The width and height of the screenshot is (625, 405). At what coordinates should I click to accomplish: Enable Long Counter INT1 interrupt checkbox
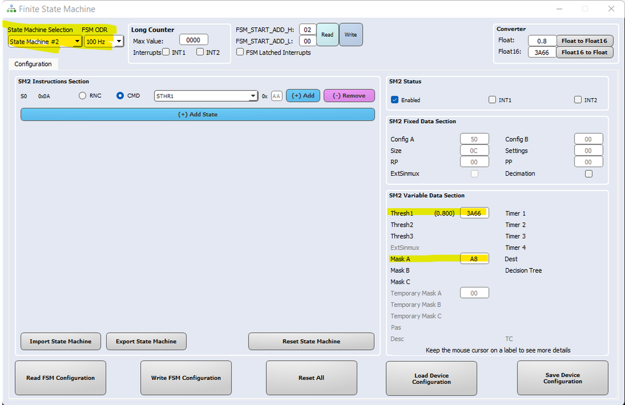(x=166, y=52)
